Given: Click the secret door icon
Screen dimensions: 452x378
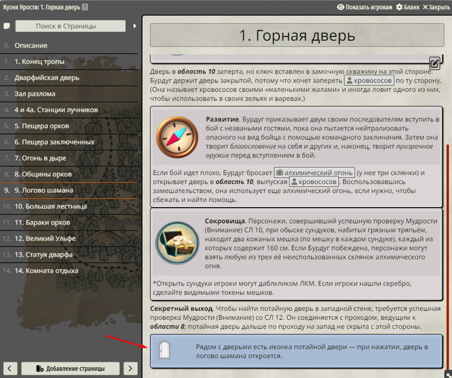Looking at the screenshot, I should [167, 351].
